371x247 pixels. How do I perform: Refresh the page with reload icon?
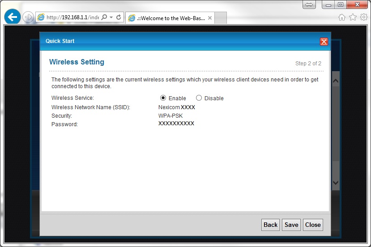[x=119, y=17]
